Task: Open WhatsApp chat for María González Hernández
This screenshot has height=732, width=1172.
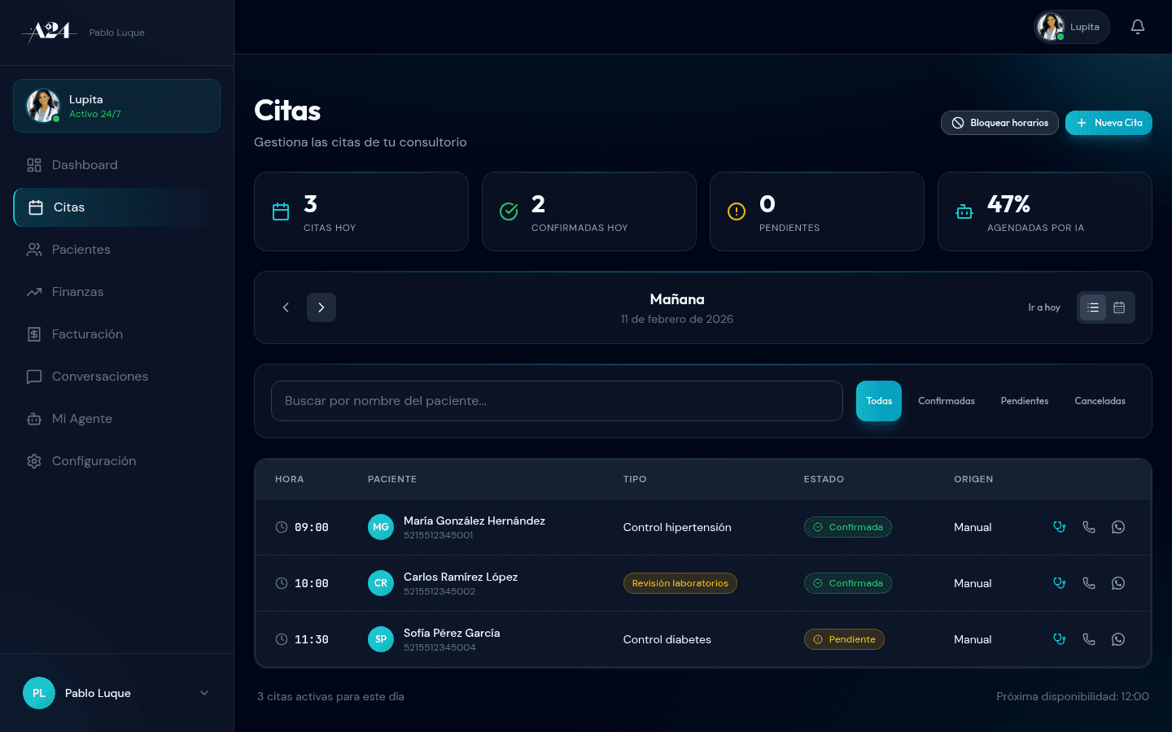Action: (x=1118, y=526)
